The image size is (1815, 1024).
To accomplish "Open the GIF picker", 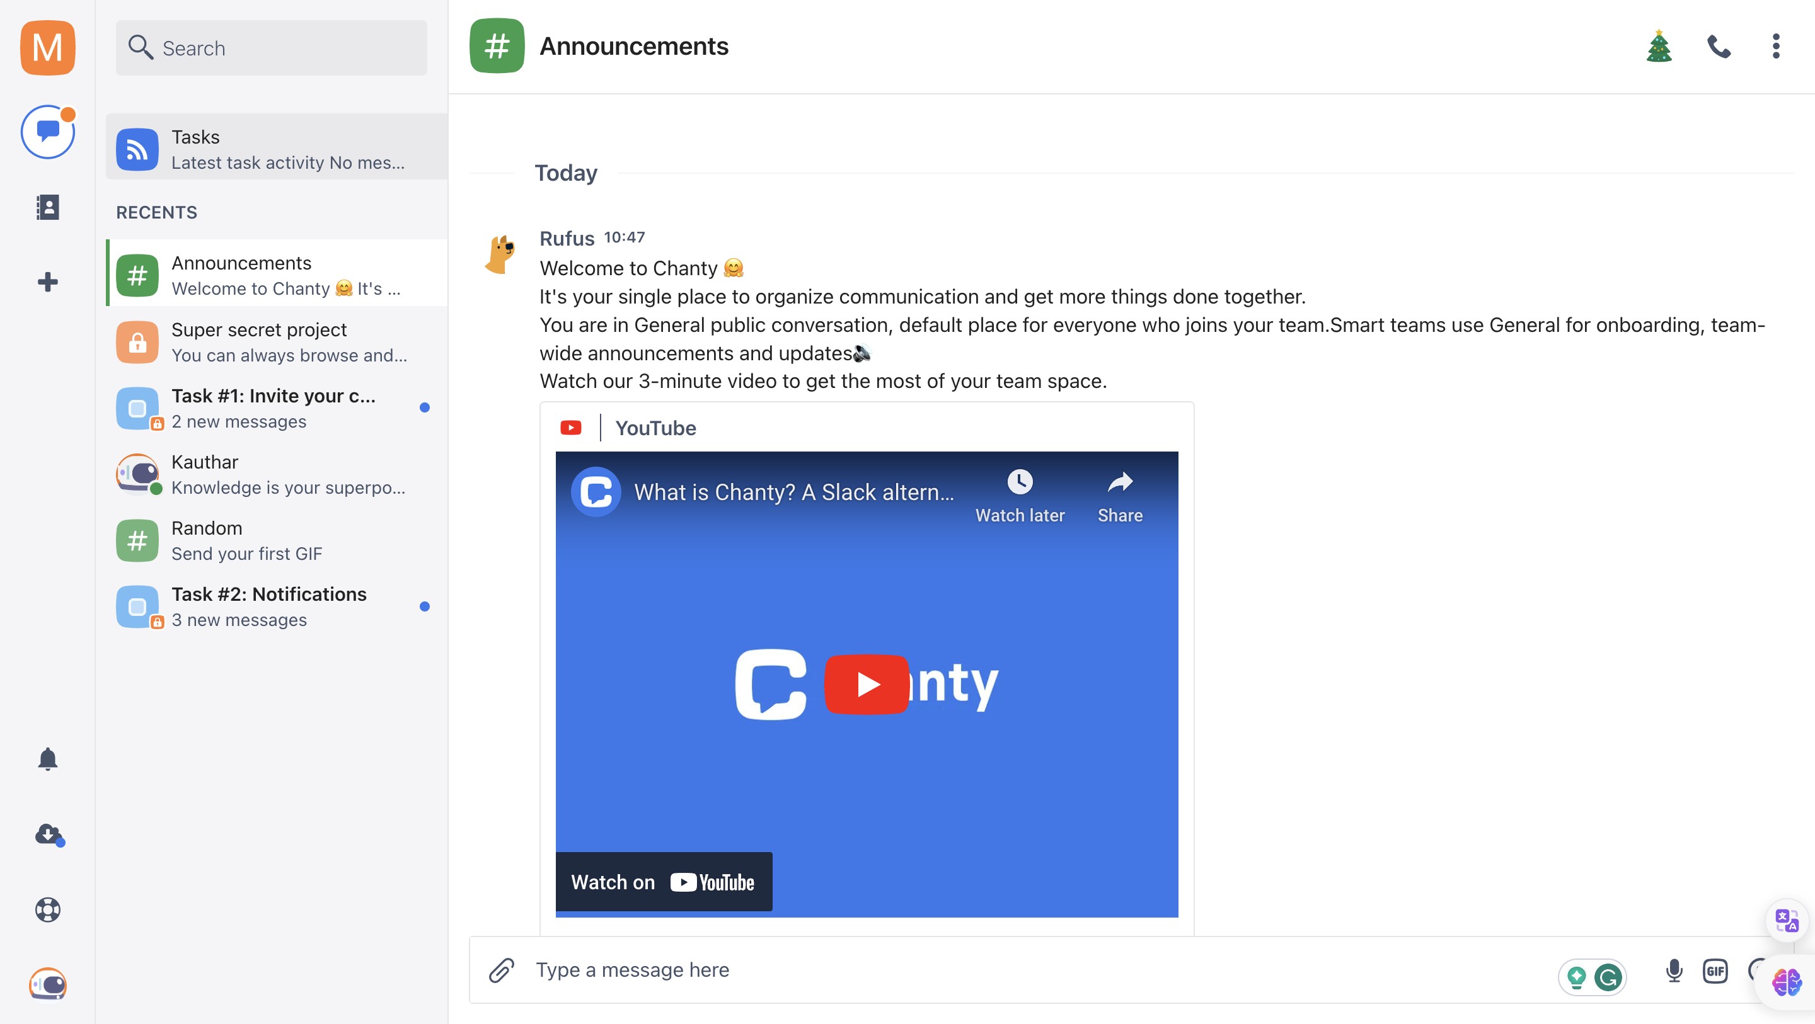I will point(1715,971).
